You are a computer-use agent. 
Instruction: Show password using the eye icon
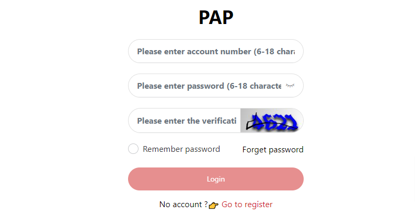point(290,86)
